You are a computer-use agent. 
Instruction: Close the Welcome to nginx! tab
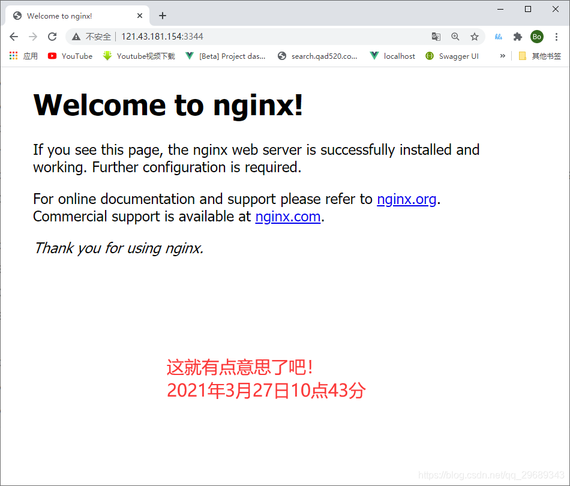coord(140,16)
